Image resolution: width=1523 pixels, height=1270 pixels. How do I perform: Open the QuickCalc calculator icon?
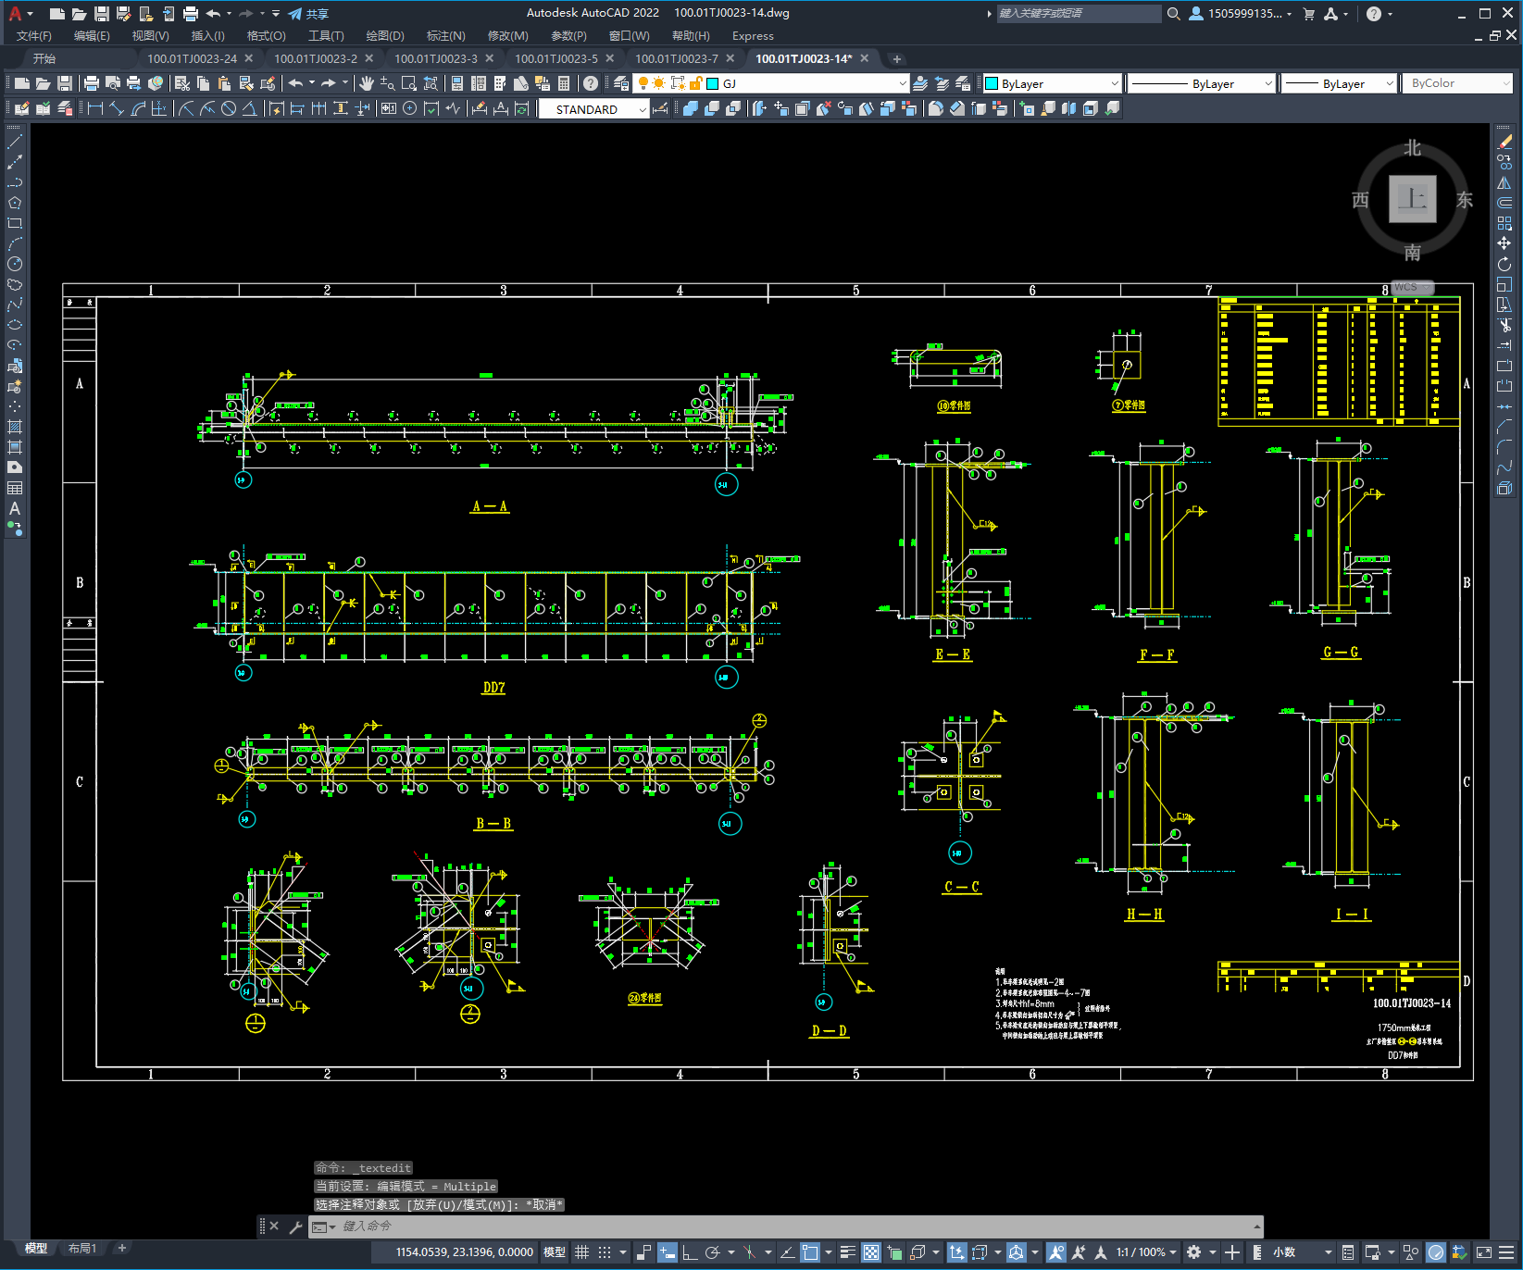coord(564,83)
